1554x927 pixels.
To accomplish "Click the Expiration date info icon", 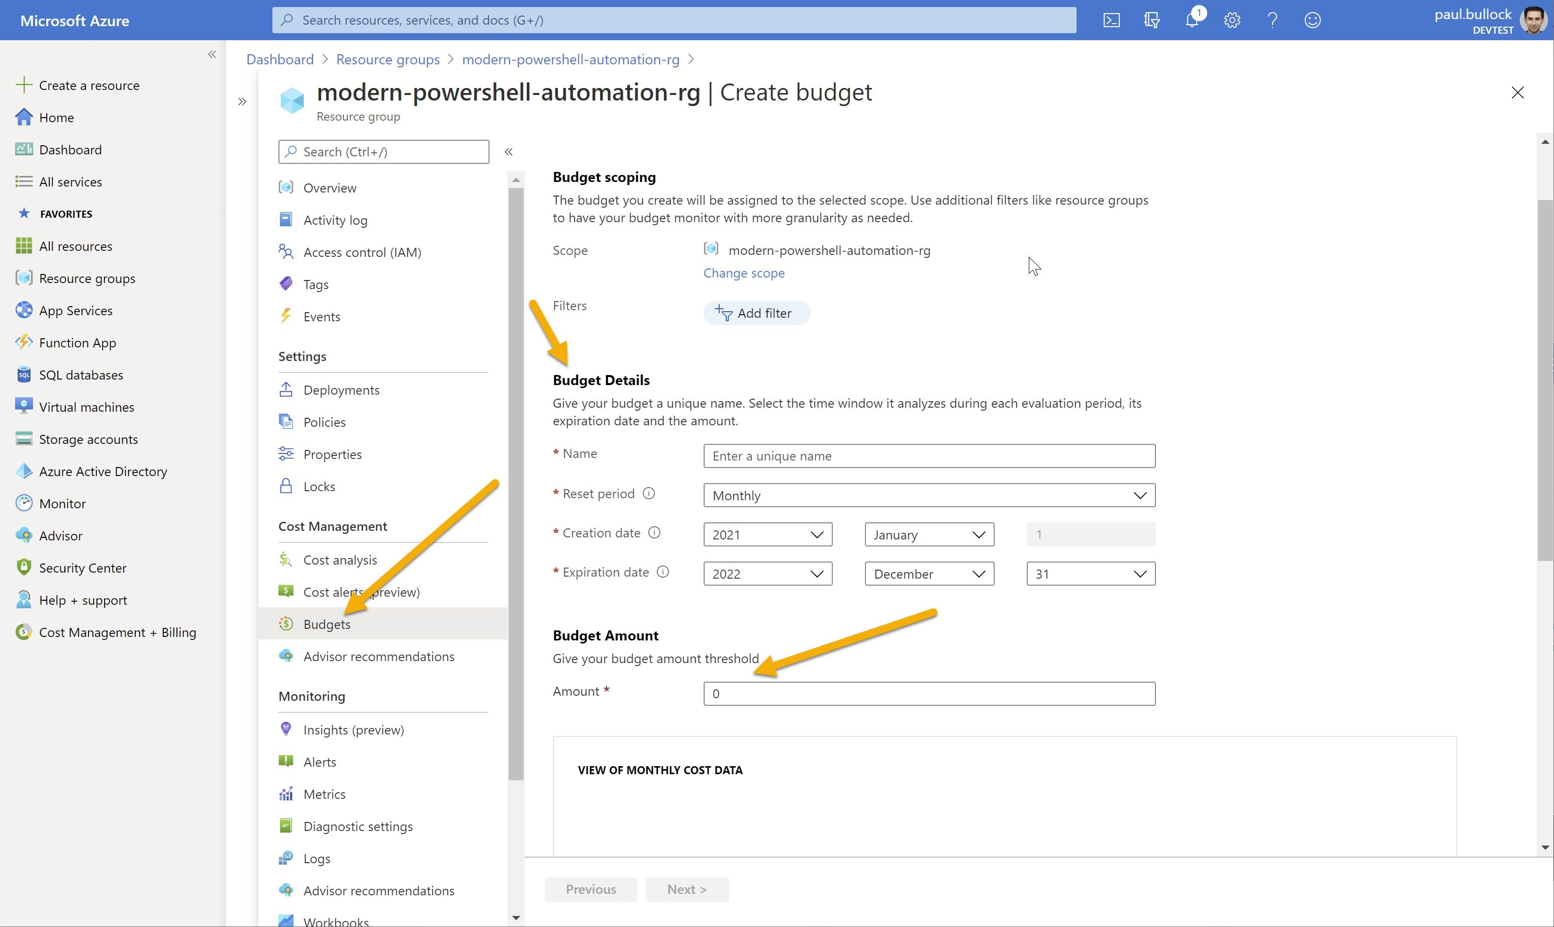I will [x=663, y=572].
